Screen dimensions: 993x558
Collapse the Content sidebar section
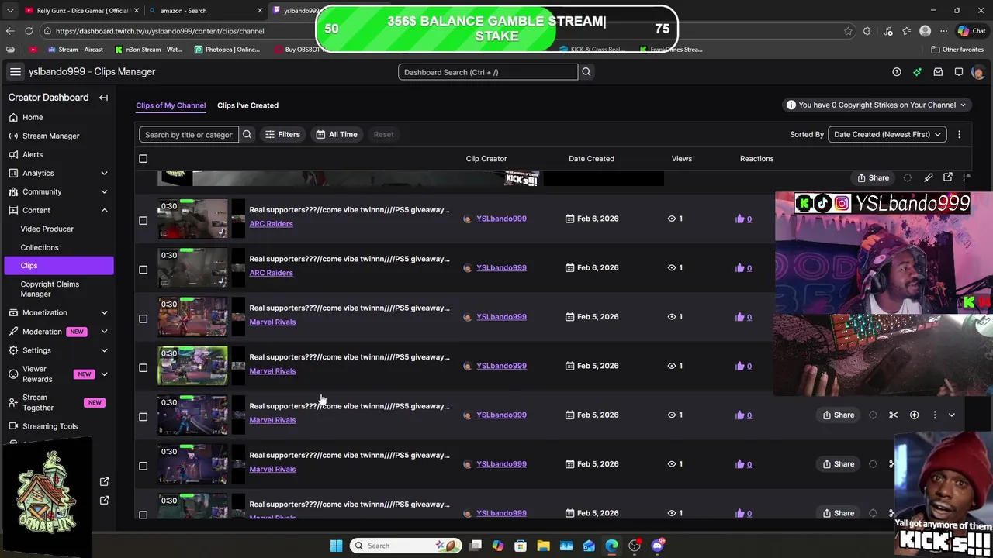(104, 211)
